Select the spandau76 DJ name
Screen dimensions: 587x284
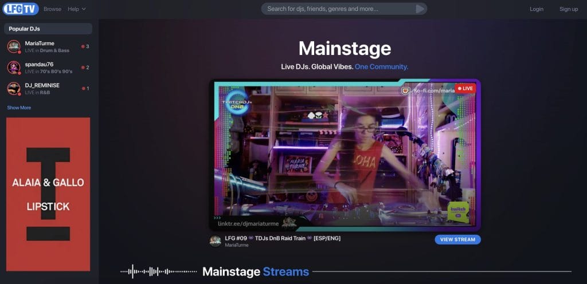(39, 64)
